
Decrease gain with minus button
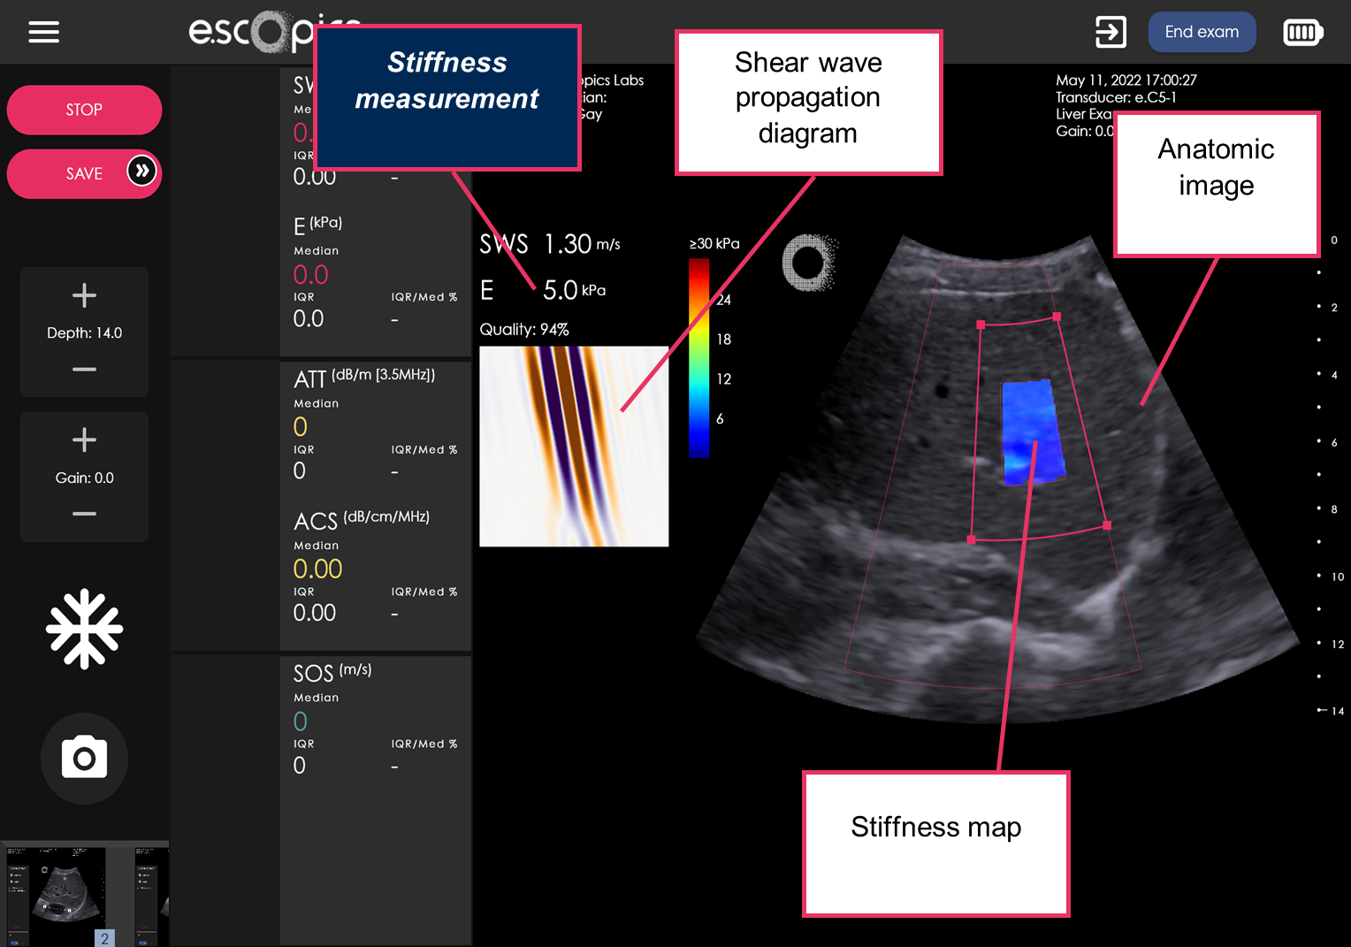[84, 514]
